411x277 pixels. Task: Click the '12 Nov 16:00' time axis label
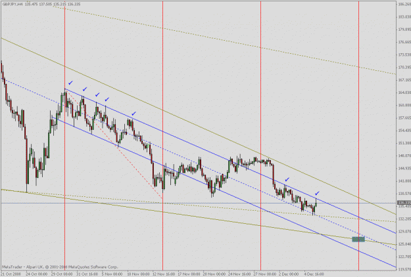coord(164,274)
